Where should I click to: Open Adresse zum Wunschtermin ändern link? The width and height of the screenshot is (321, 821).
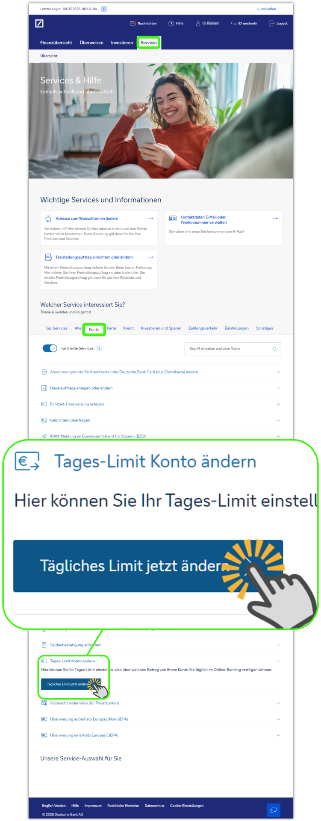87,219
